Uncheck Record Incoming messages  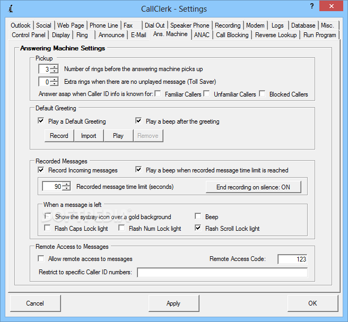[41, 170]
